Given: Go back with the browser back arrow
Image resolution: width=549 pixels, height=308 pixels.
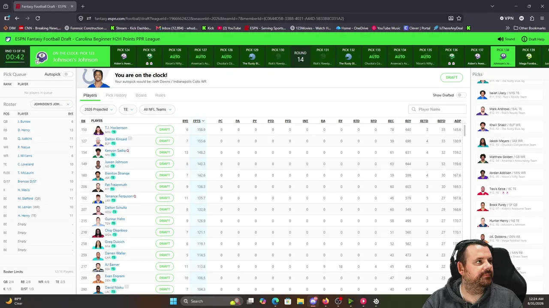Looking at the screenshot, I should [x=17, y=18].
